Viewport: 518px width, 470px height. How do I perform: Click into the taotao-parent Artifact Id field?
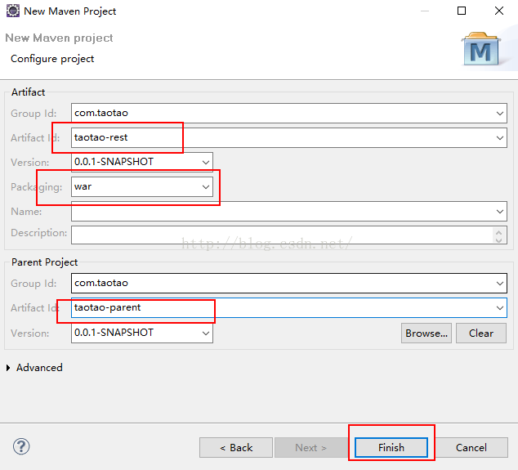point(289,308)
